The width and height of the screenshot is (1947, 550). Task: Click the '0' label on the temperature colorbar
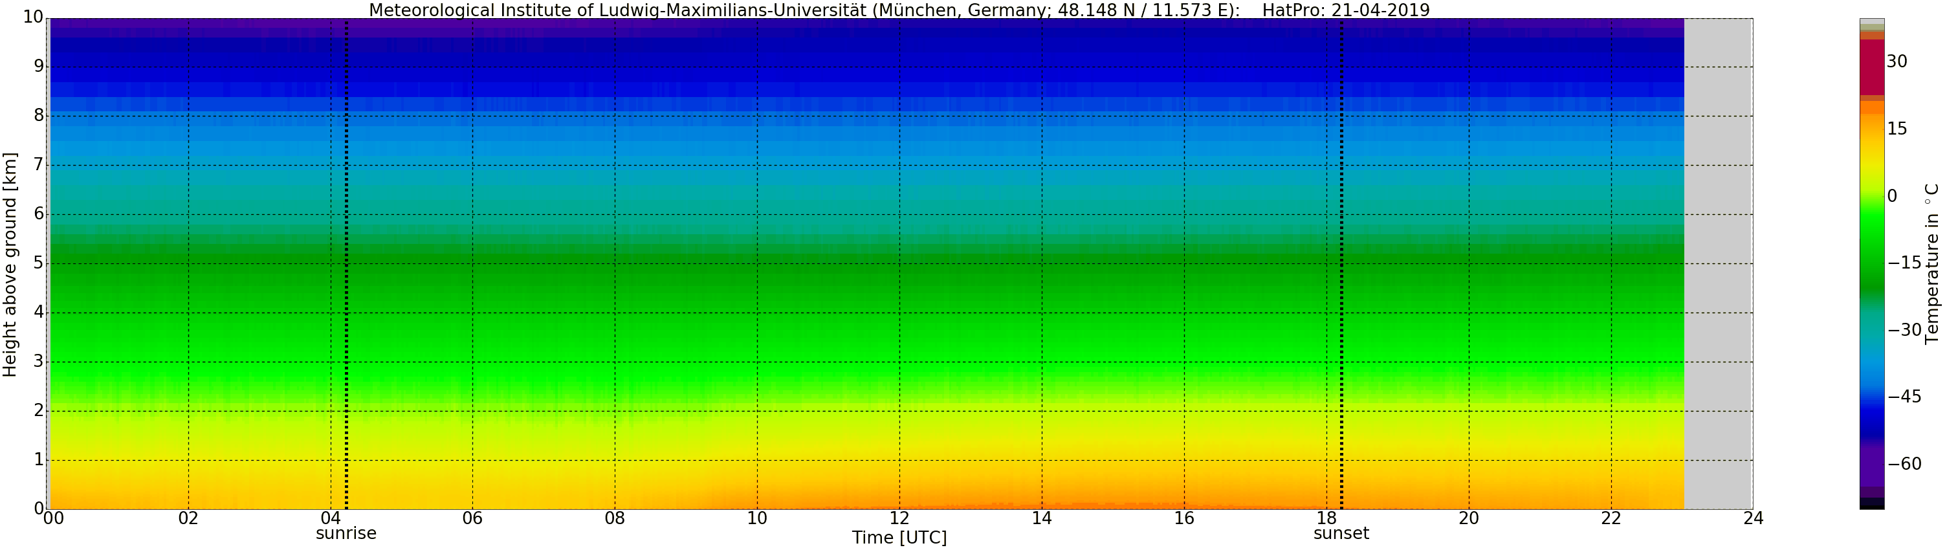click(1892, 197)
